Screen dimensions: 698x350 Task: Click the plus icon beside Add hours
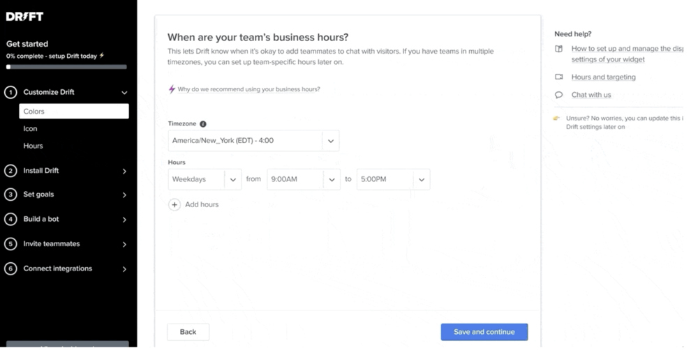point(175,205)
